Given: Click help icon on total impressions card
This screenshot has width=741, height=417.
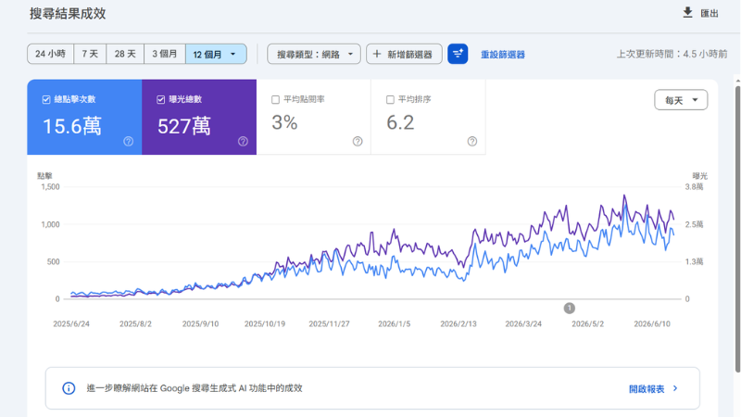Looking at the screenshot, I should coord(243,142).
